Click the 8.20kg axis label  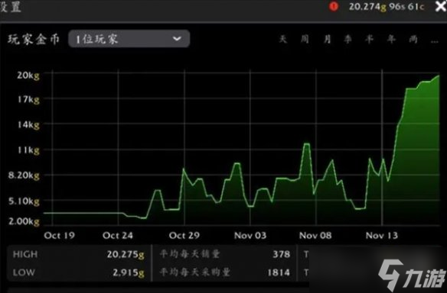tap(24, 175)
